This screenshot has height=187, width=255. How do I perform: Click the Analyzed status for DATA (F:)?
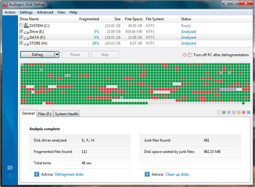coord(189,37)
